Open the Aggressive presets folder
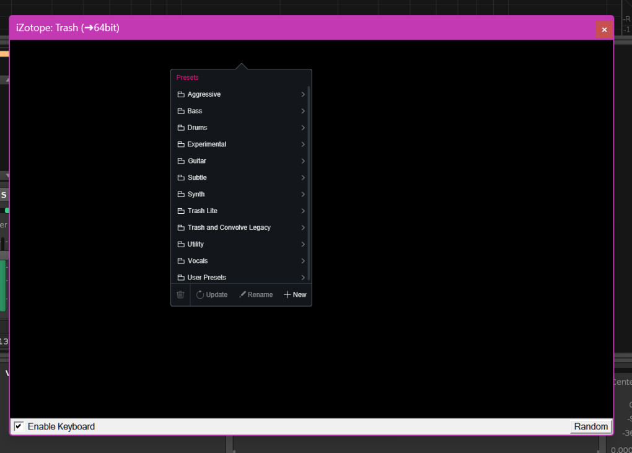This screenshot has width=632, height=453. (x=240, y=94)
